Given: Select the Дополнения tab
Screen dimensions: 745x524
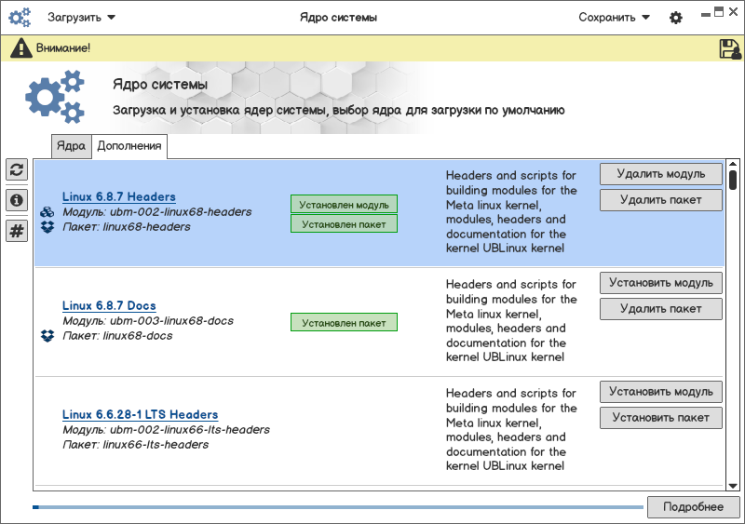Looking at the screenshot, I should coord(129,146).
